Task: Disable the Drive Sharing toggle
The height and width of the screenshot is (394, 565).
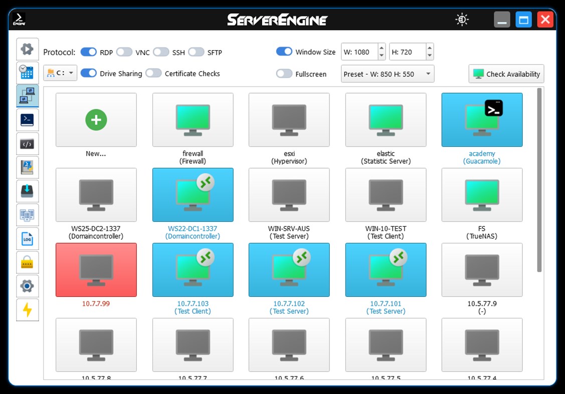Action: pyautogui.click(x=89, y=73)
